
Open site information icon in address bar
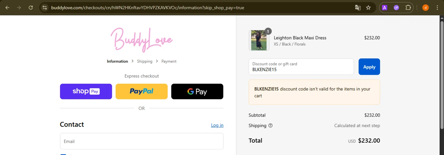[x=45, y=8]
